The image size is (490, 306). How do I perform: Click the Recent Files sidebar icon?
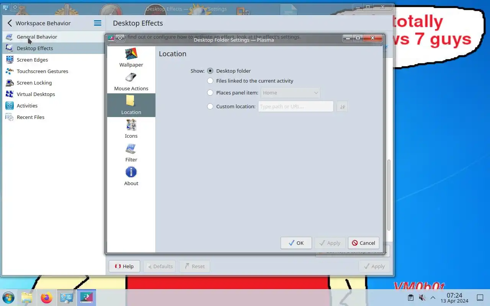[x=10, y=117]
